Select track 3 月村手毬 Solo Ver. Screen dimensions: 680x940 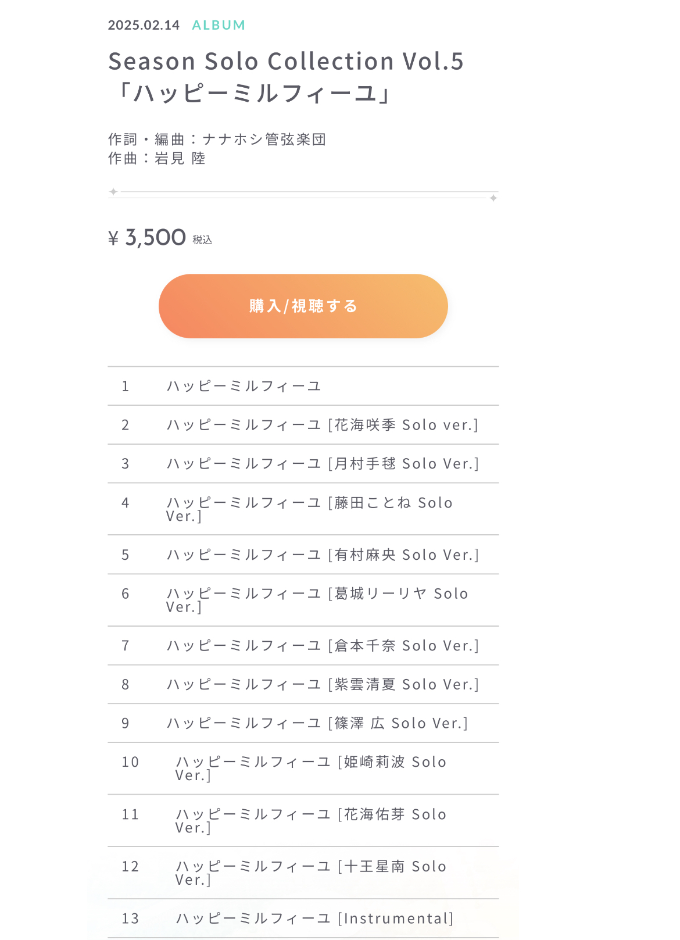point(323,464)
